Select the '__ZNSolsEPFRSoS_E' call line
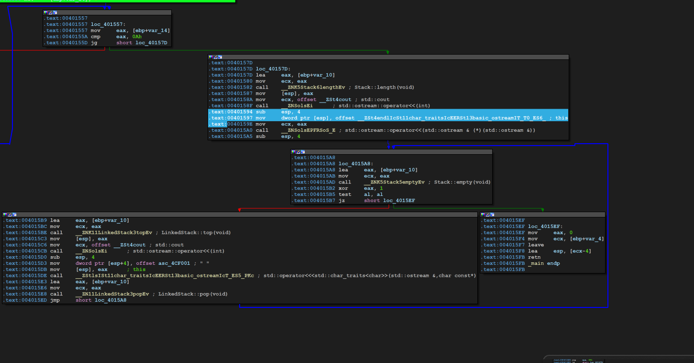 (x=372, y=130)
